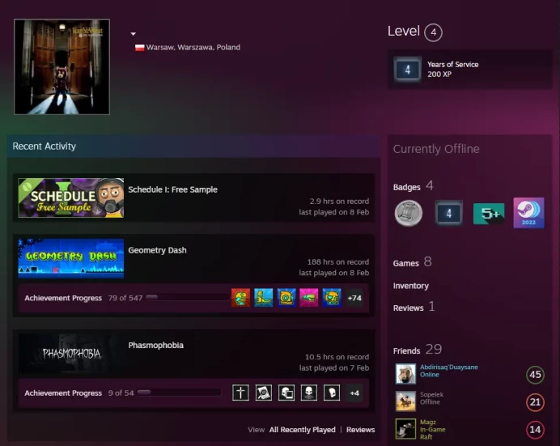View All Recently Played games

point(302,430)
